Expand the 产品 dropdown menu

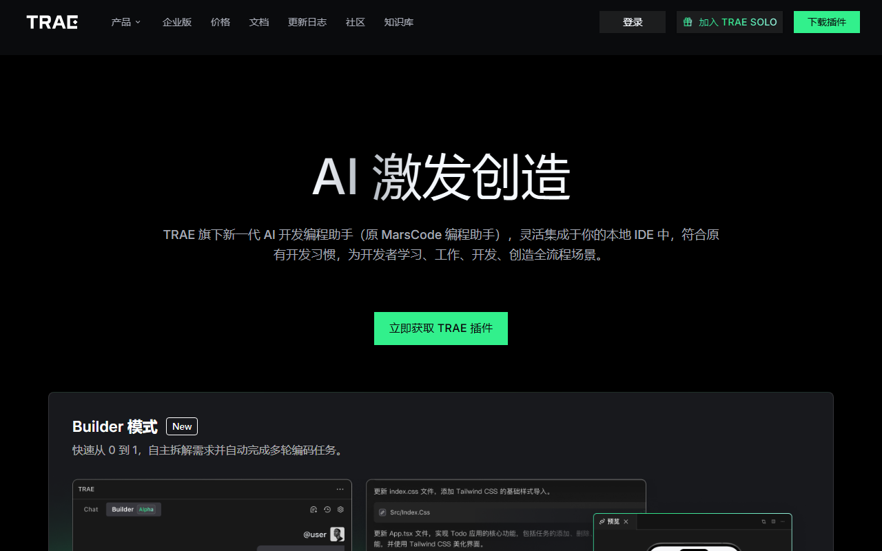tap(126, 22)
